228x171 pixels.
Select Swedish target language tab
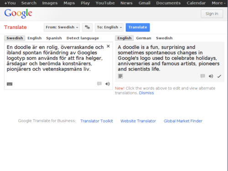(x=164, y=38)
